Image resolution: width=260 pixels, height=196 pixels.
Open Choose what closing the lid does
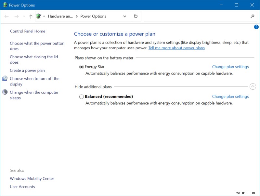pyautogui.click(x=34, y=59)
